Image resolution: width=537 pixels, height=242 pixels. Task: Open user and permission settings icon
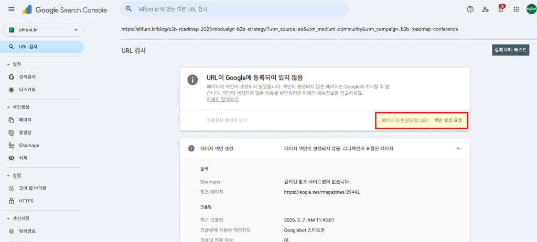tap(485, 9)
